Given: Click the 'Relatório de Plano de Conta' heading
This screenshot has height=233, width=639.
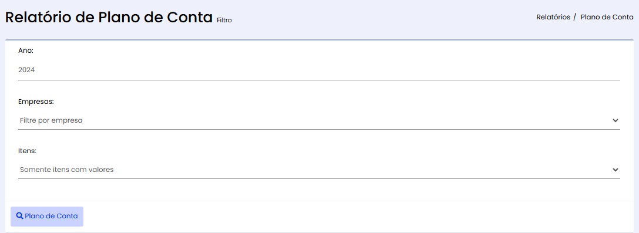Looking at the screenshot, I should [x=109, y=18].
